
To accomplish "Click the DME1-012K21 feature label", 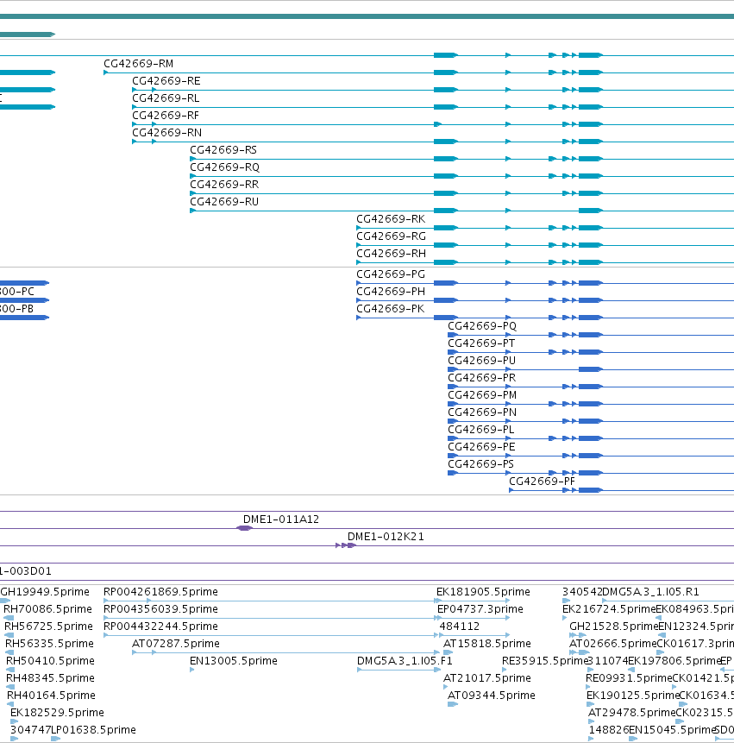I will 386,537.
